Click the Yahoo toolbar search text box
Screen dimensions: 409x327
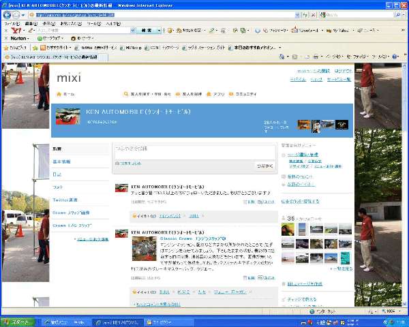point(83,31)
